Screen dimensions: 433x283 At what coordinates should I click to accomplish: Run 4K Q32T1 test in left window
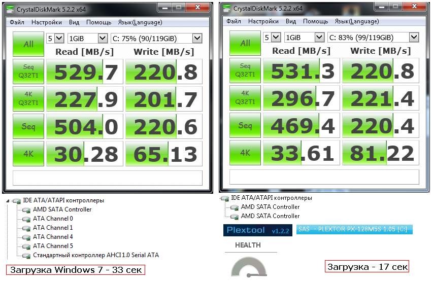[x=28, y=99]
